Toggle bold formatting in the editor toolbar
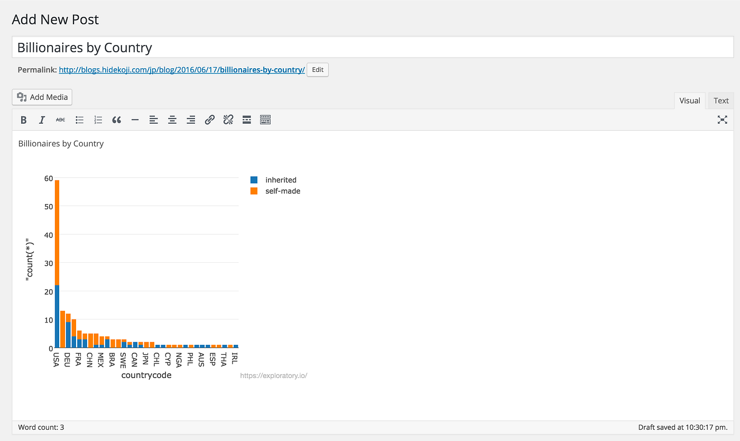The width and height of the screenshot is (740, 441). point(23,120)
